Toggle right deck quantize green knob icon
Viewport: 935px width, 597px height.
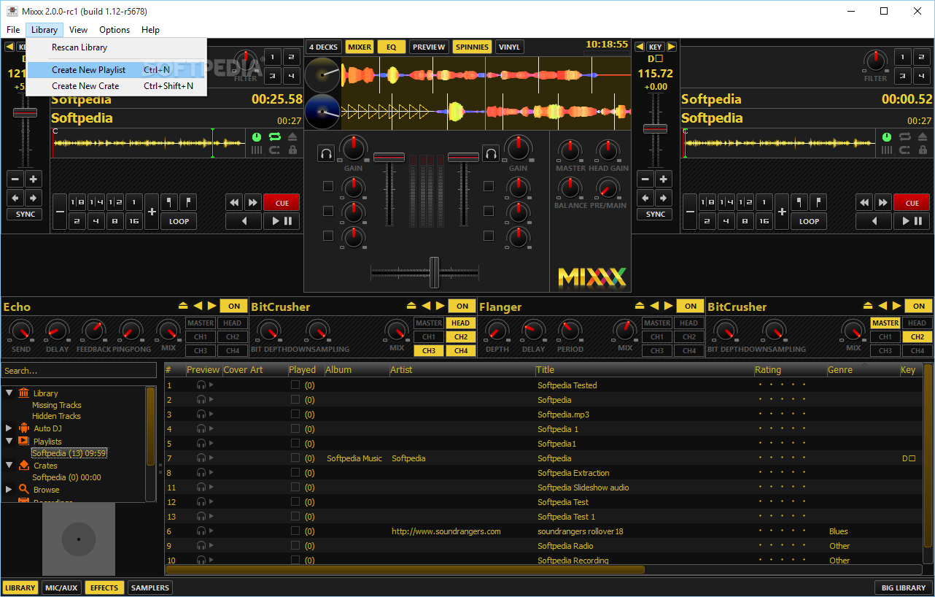pos(886,136)
